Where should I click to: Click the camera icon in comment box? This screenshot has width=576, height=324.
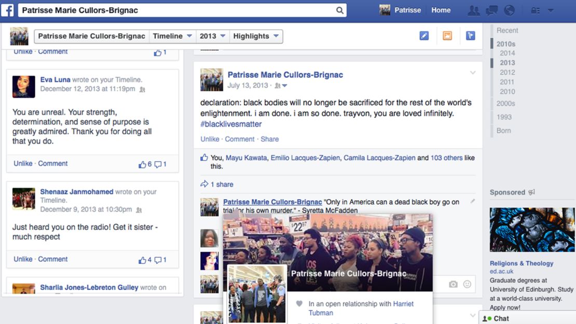(454, 284)
